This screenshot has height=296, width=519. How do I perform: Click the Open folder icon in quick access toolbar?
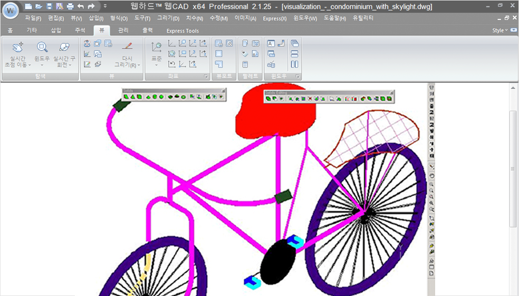39,6
